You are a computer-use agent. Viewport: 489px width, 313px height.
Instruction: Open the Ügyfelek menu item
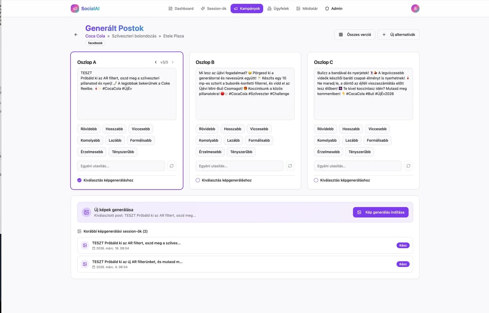(278, 8)
